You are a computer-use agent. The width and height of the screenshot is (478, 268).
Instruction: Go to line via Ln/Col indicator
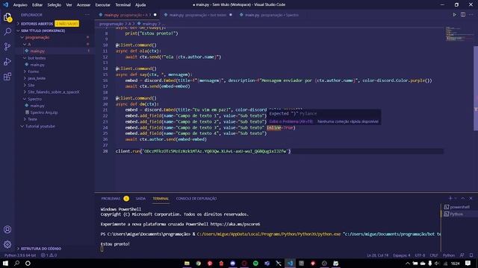(377, 255)
